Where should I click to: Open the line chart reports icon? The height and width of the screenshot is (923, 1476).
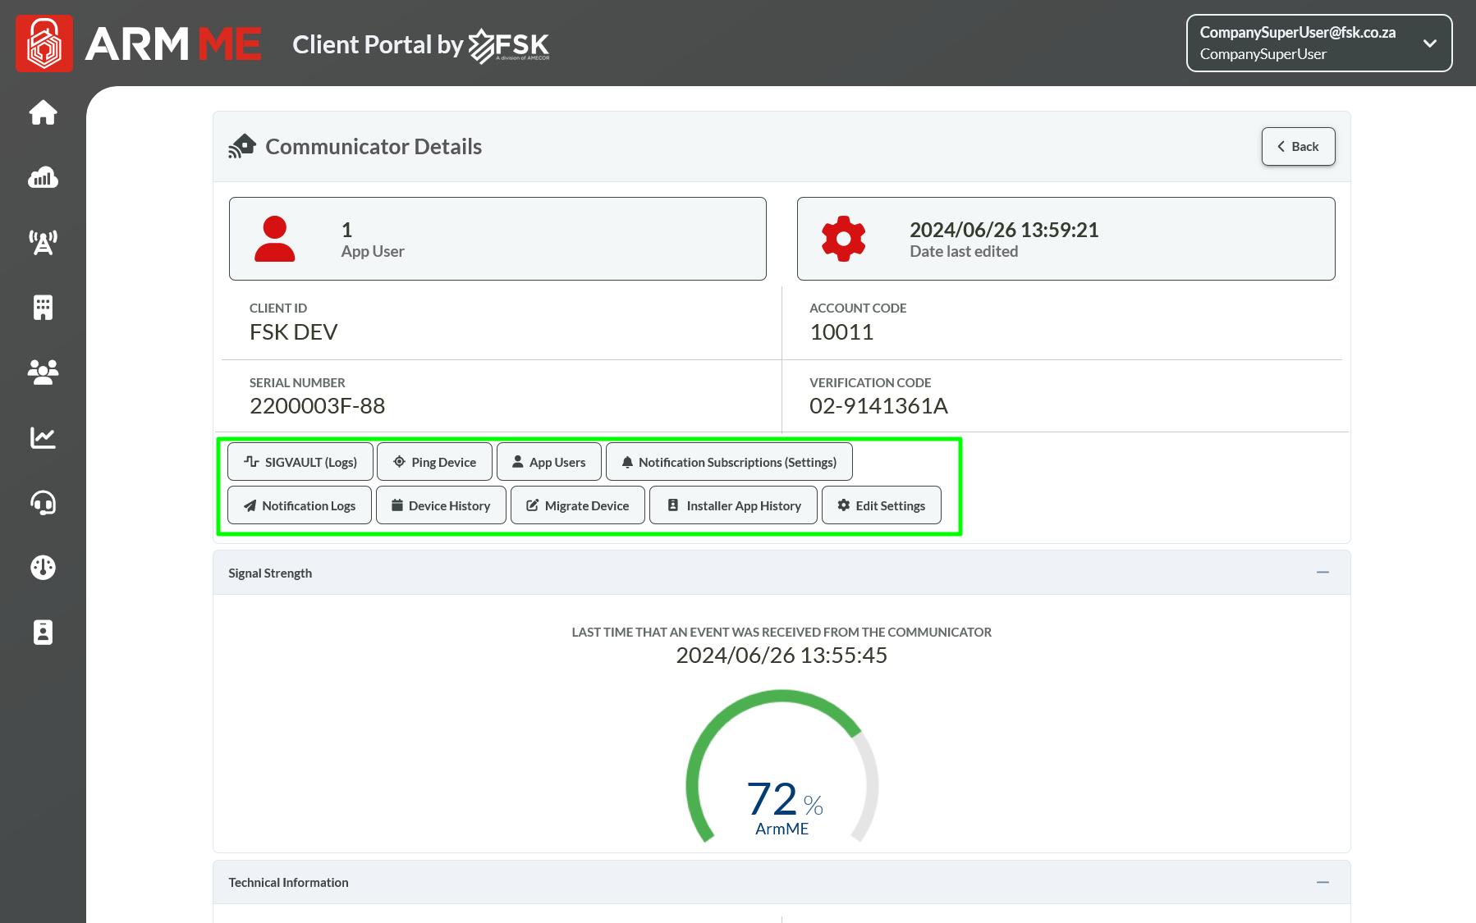[43, 437]
